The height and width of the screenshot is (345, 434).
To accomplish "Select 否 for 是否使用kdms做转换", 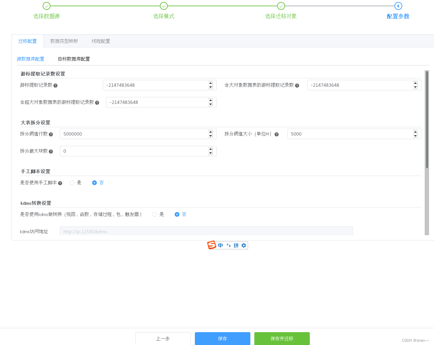I will [x=177, y=214].
